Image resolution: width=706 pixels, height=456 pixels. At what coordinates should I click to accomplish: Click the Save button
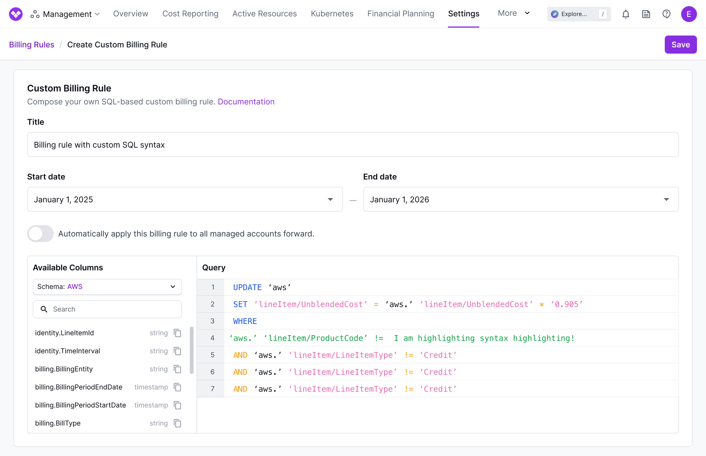[680, 44]
